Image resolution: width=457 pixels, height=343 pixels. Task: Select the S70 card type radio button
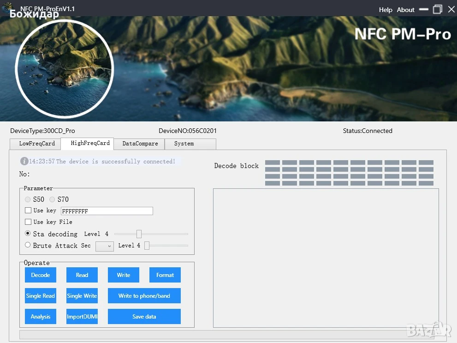tap(52, 199)
